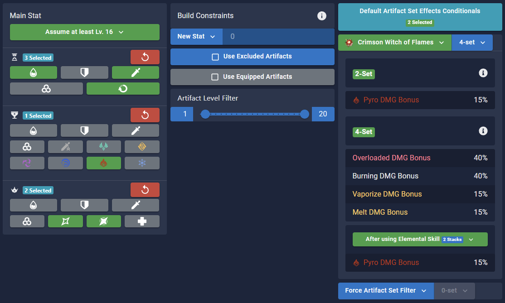
Task: Open the New Stat dropdown
Action: pyautogui.click(x=196, y=36)
